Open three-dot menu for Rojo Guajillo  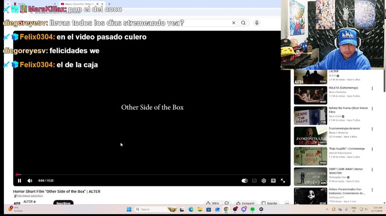(372, 149)
